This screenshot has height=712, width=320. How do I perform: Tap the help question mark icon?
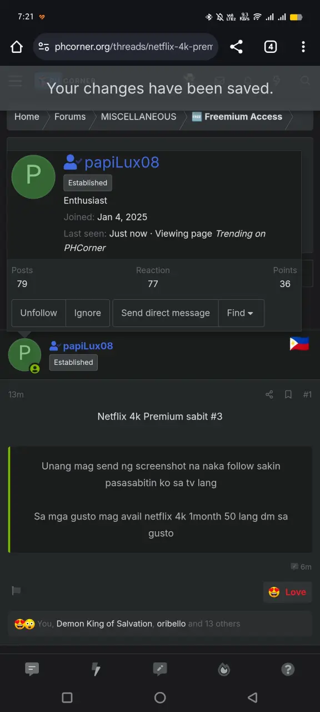(x=288, y=670)
